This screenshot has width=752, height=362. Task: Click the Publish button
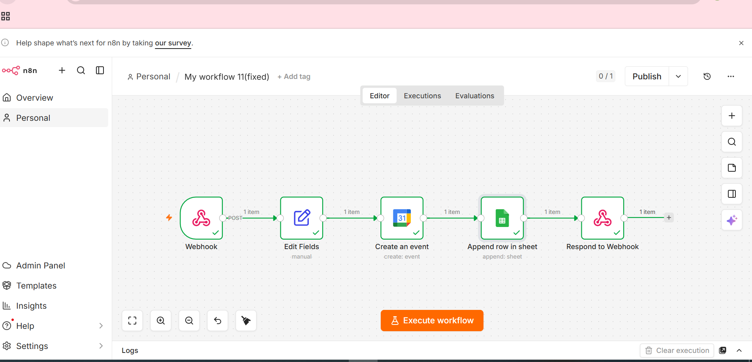[647, 76]
